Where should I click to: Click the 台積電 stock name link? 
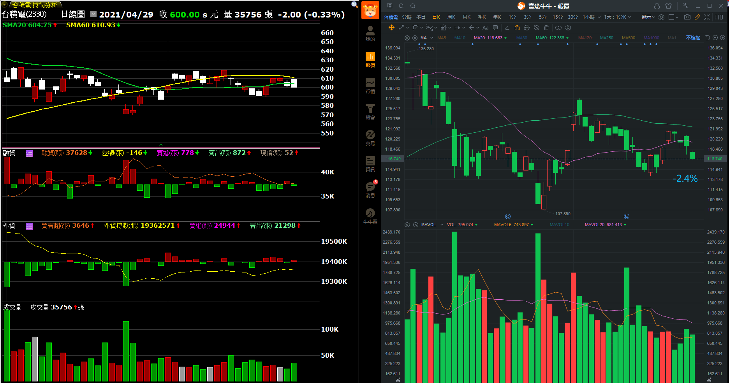tap(391, 17)
